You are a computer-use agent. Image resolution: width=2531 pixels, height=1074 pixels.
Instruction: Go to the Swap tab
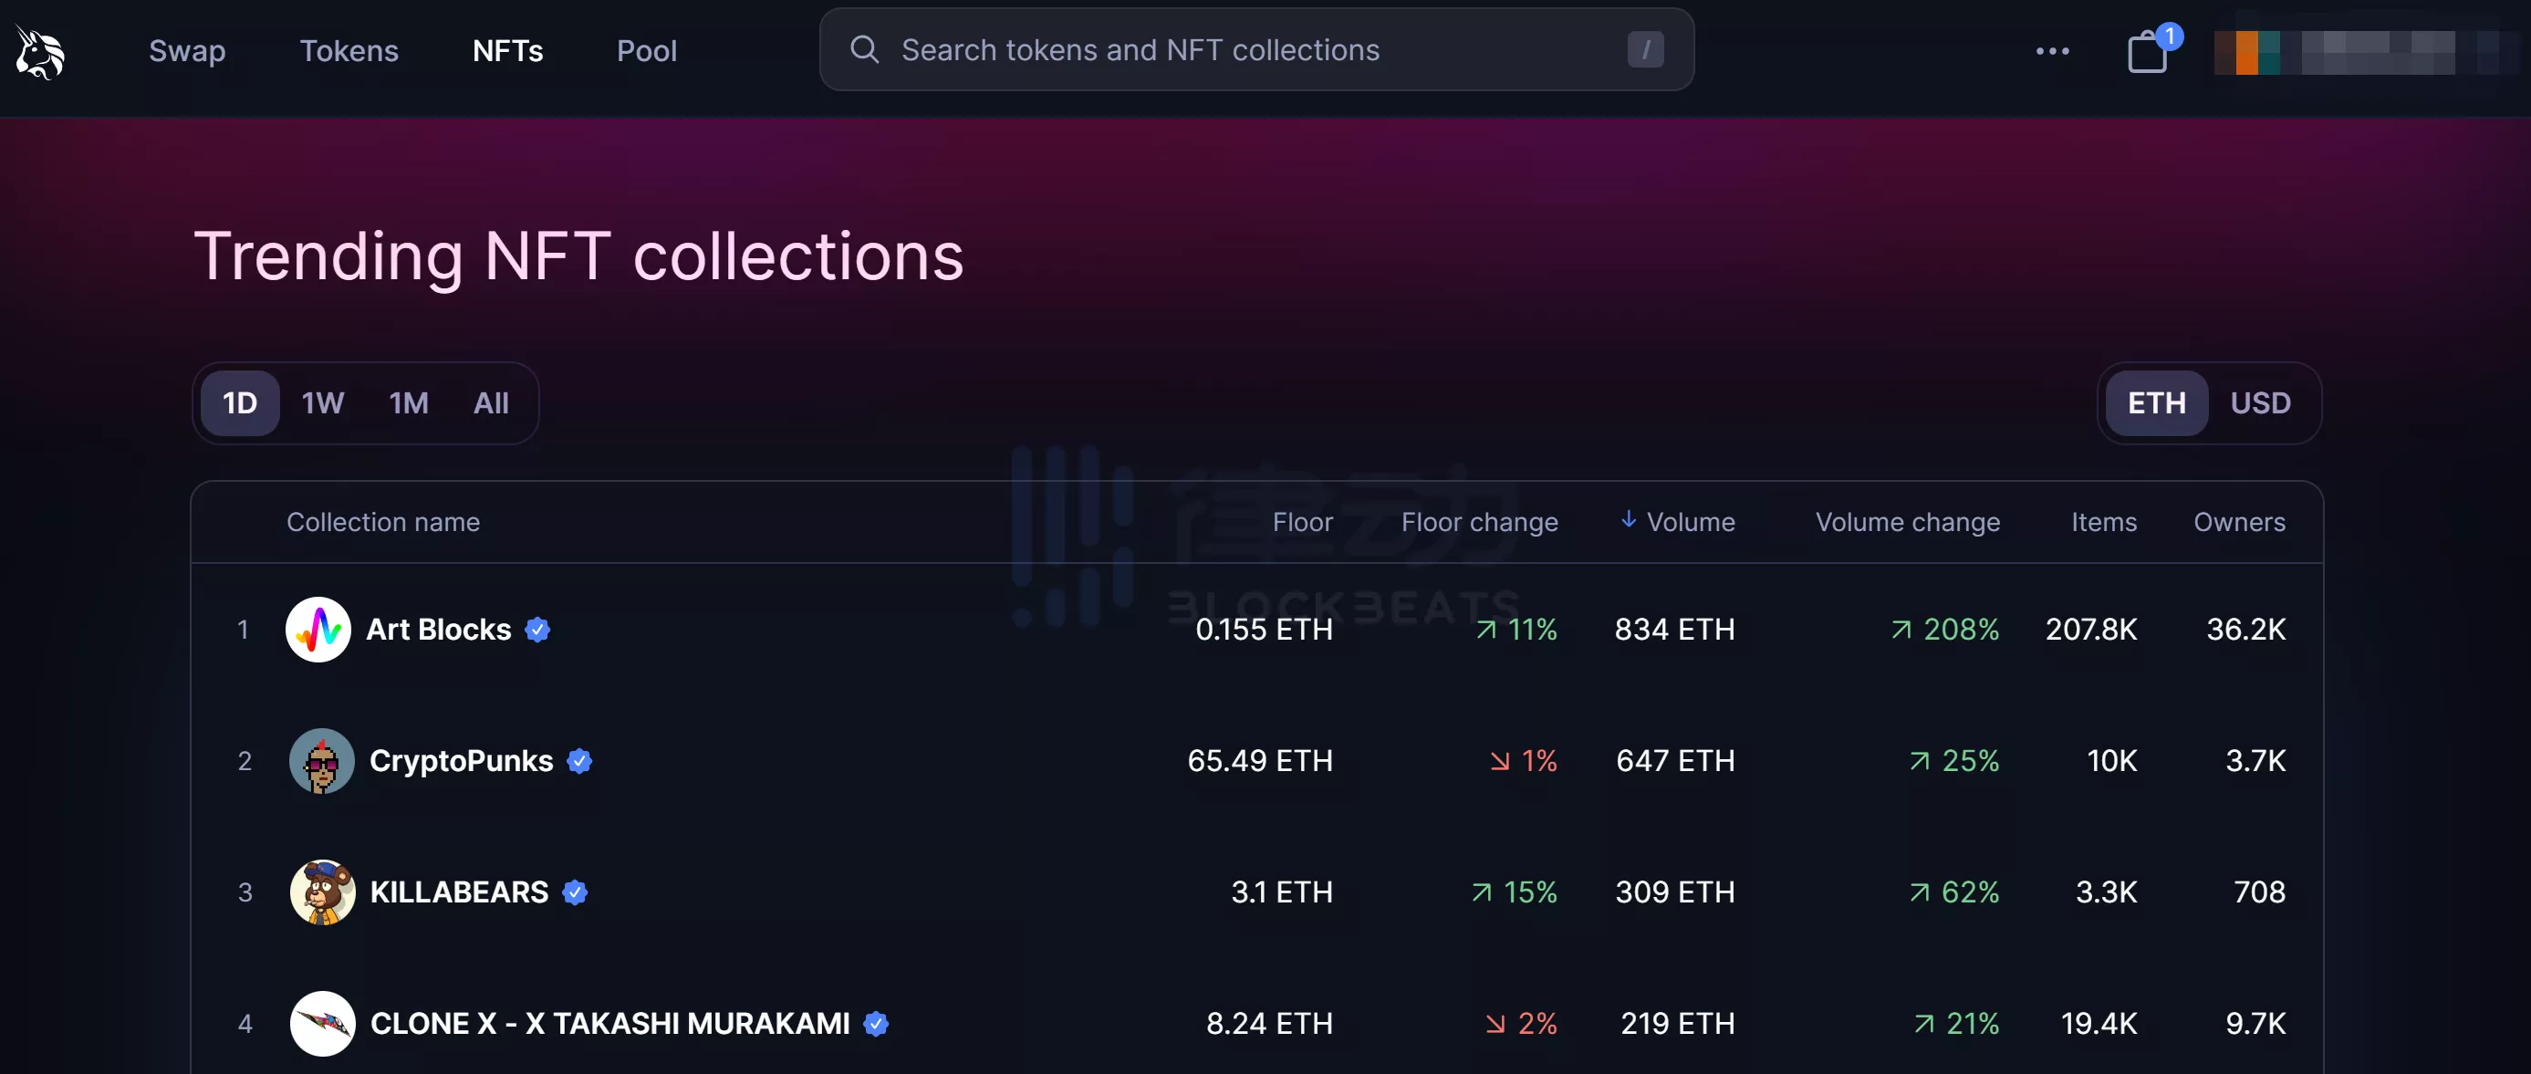tap(187, 51)
